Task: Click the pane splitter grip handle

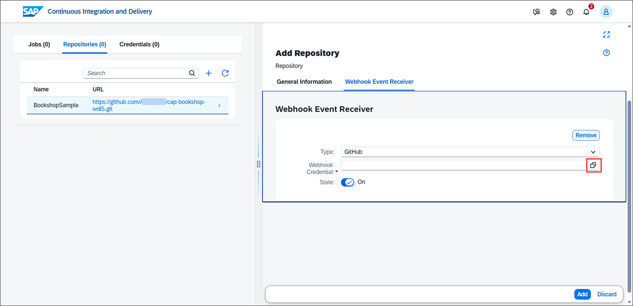Action: 259,164
